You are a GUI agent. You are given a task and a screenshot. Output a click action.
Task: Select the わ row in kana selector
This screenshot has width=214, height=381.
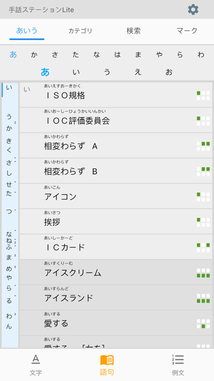(x=201, y=55)
